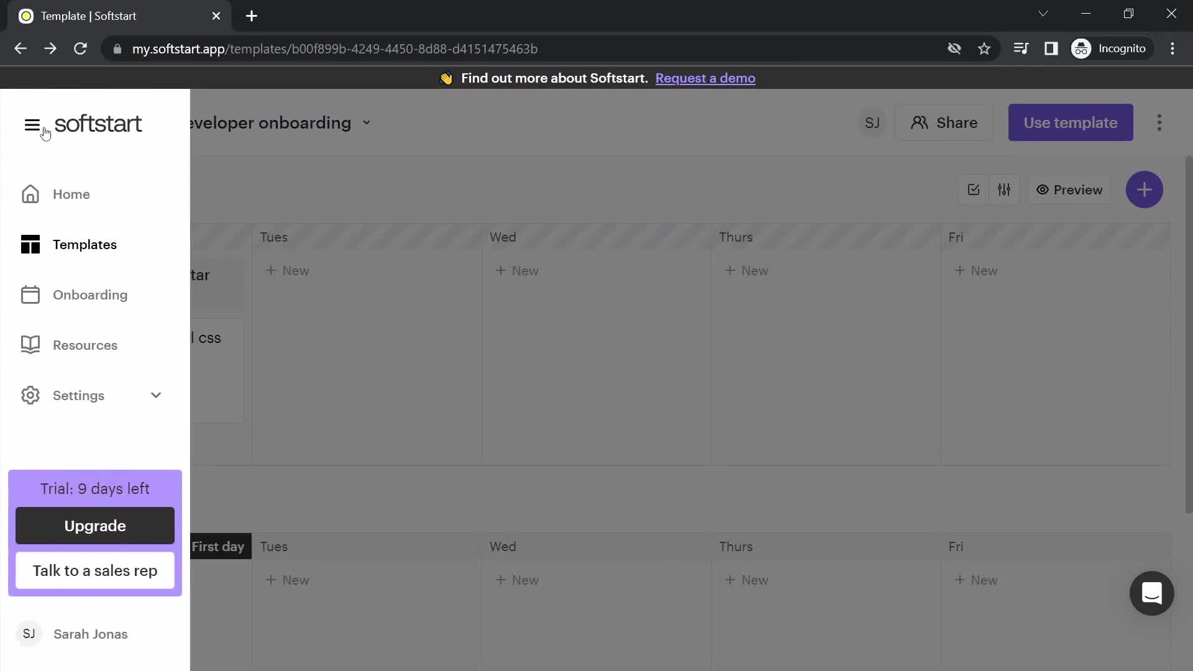Click the Onboarding icon in sidebar
Image resolution: width=1193 pixels, height=671 pixels.
(30, 294)
